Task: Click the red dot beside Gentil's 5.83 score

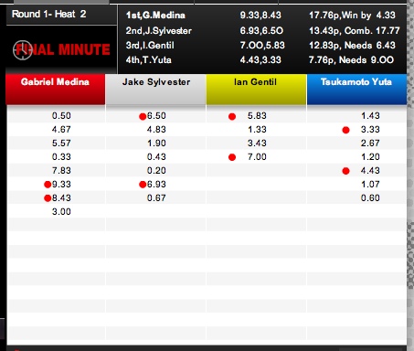Action: 232,116
